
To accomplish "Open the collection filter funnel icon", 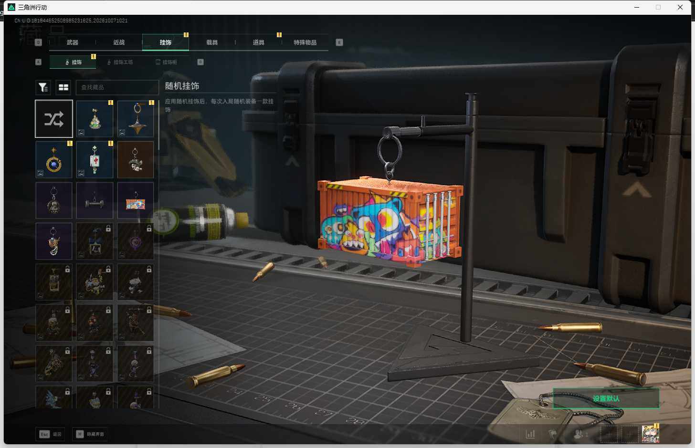I will pos(43,87).
